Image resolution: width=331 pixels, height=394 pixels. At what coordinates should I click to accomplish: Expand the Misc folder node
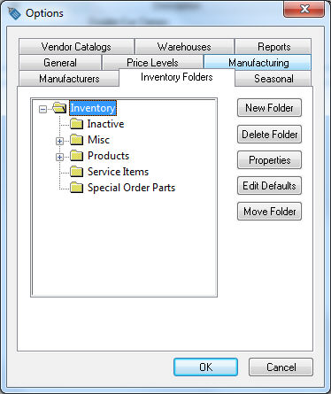[x=59, y=141]
